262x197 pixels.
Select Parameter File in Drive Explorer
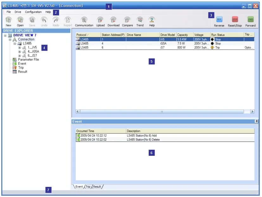coord(28,60)
